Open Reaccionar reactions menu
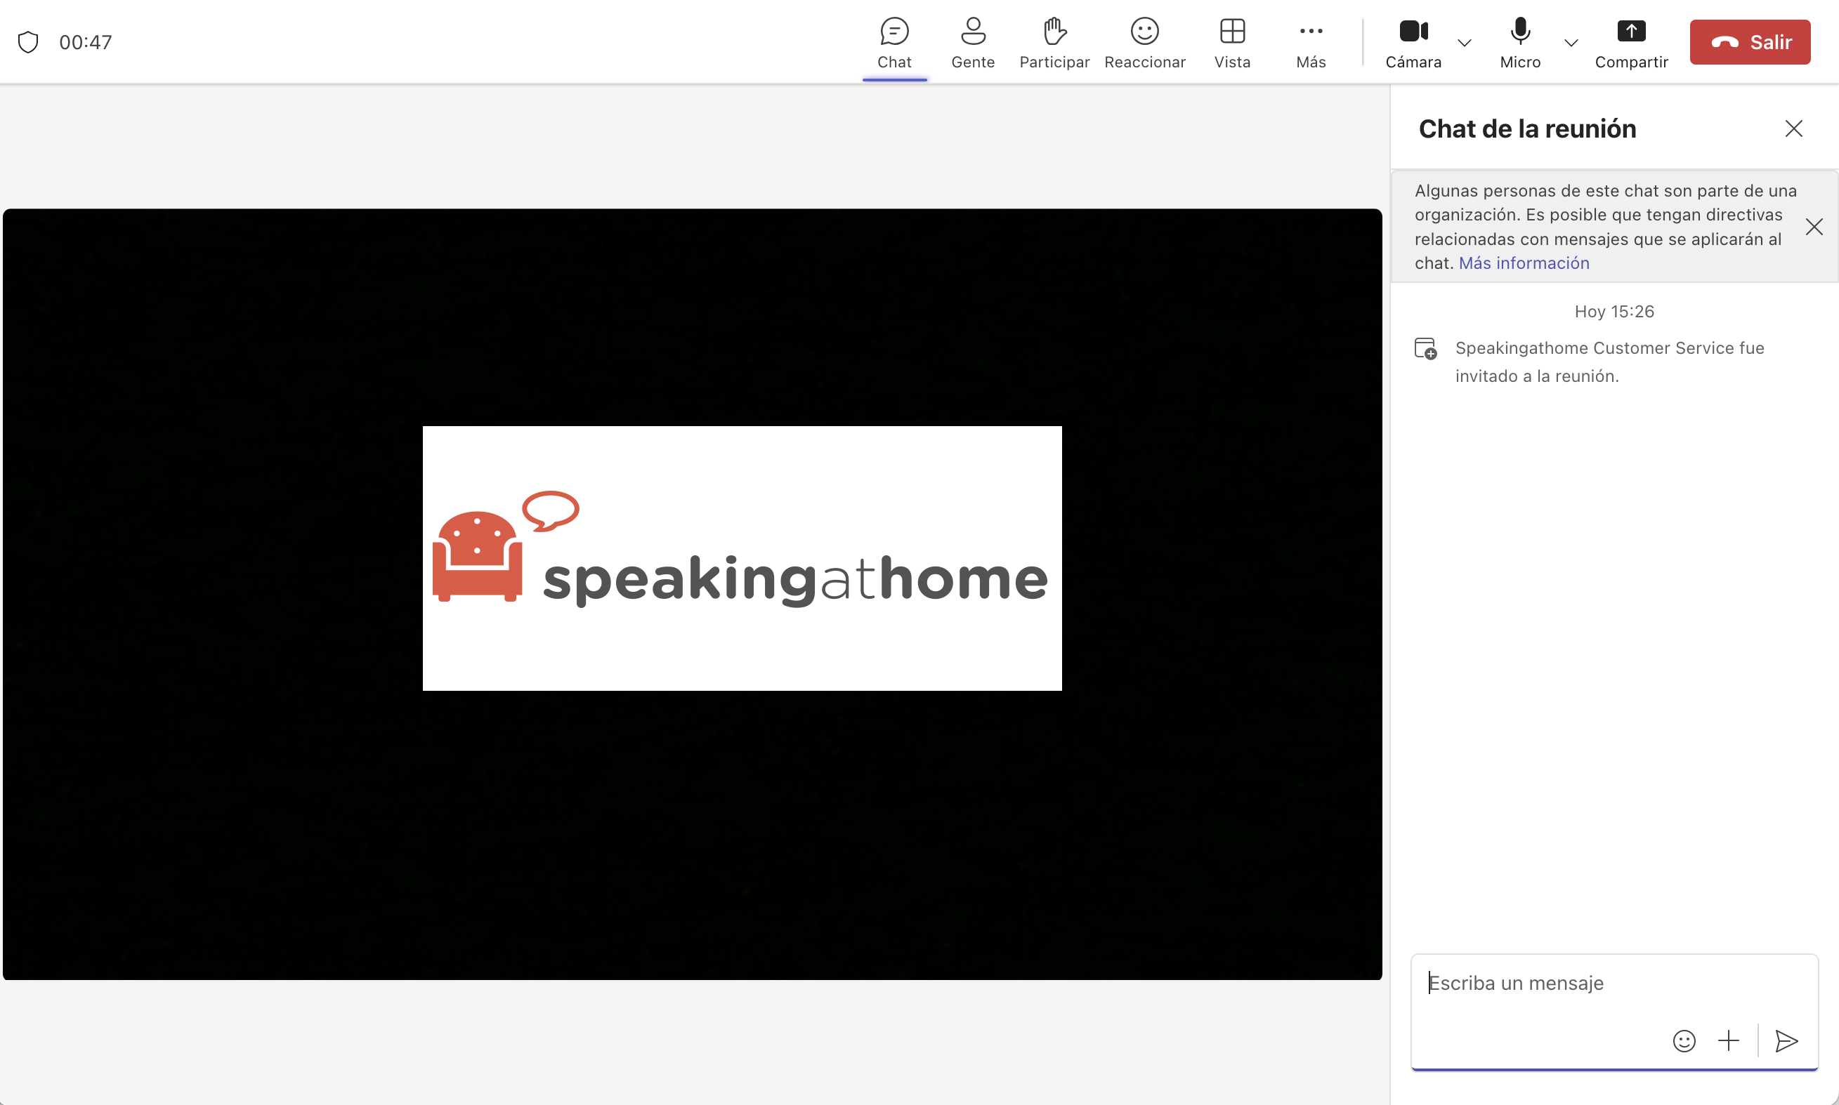 (x=1144, y=42)
